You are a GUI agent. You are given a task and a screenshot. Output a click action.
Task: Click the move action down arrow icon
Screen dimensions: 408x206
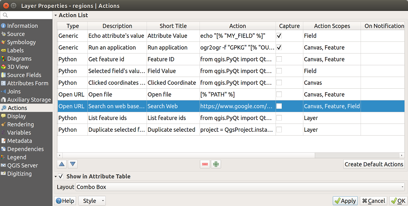[x=73, y=164]
